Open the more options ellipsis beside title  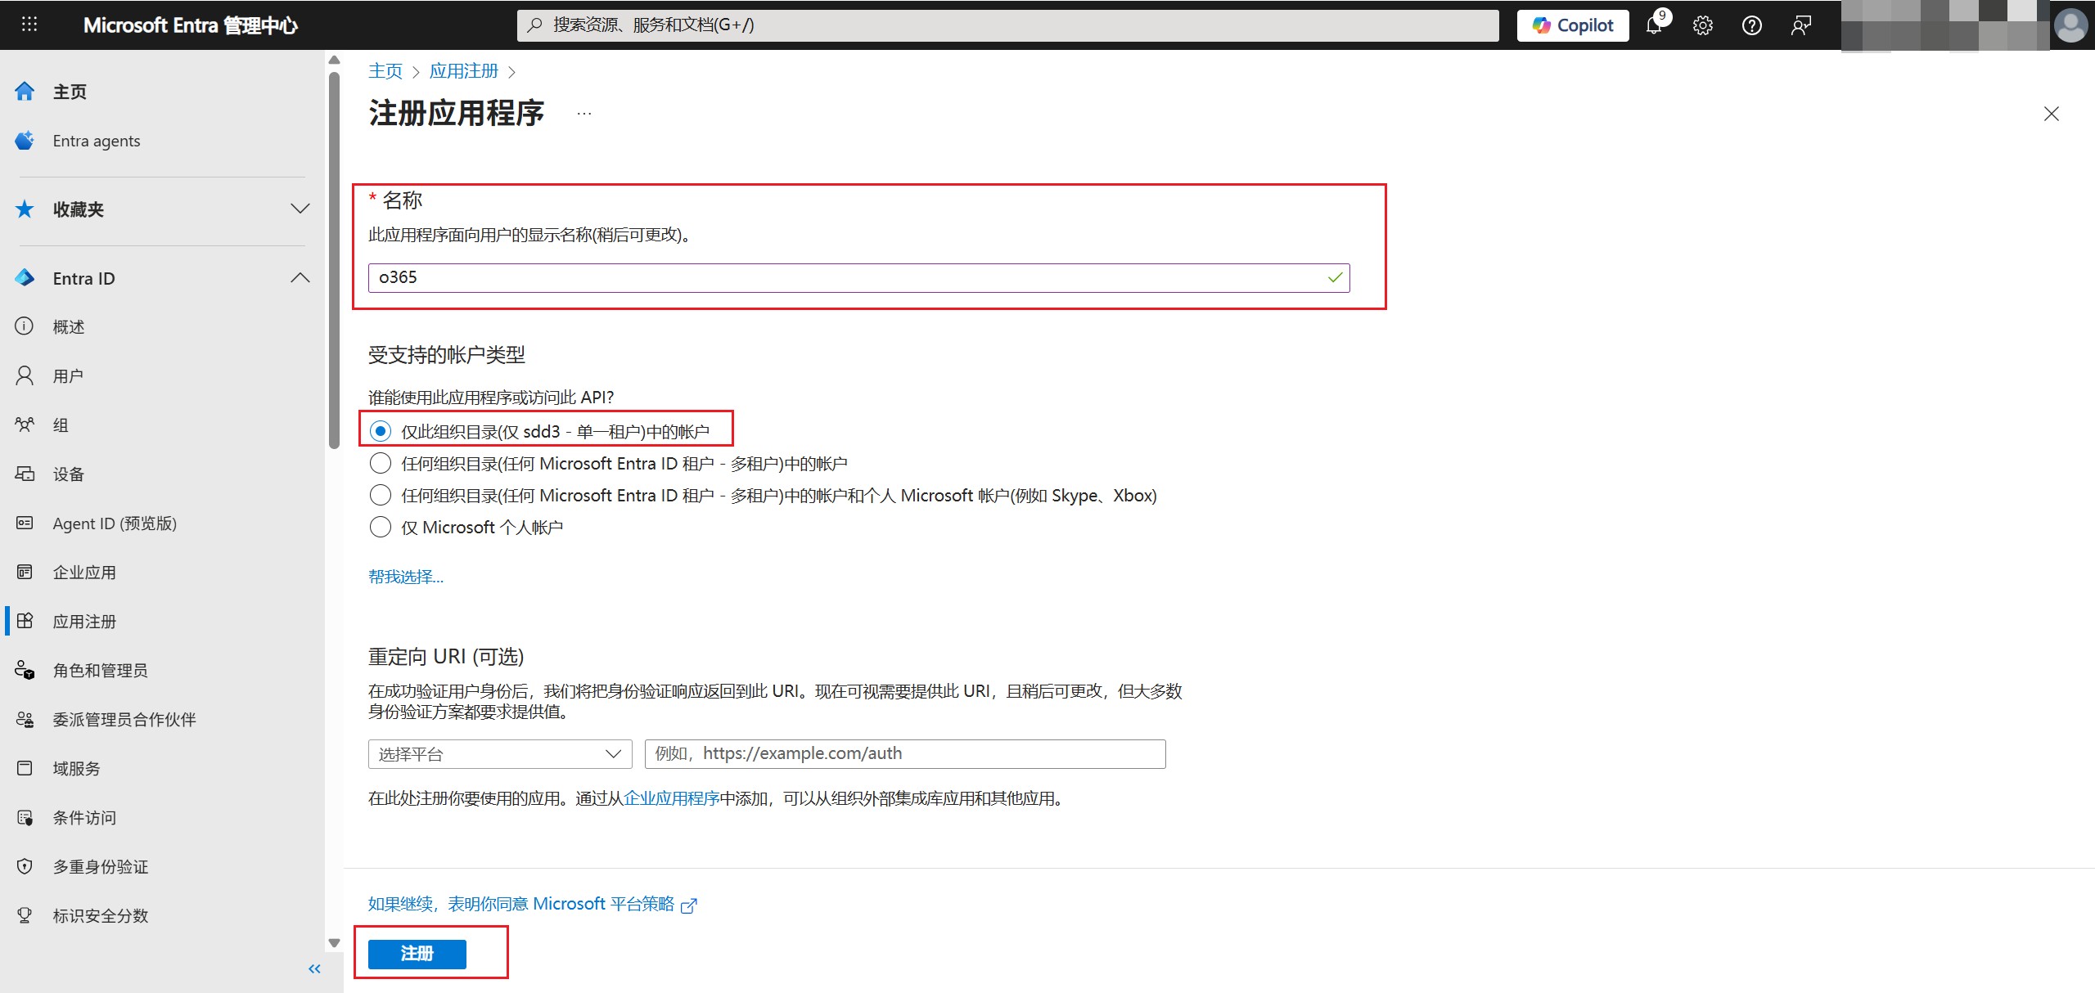583,114
